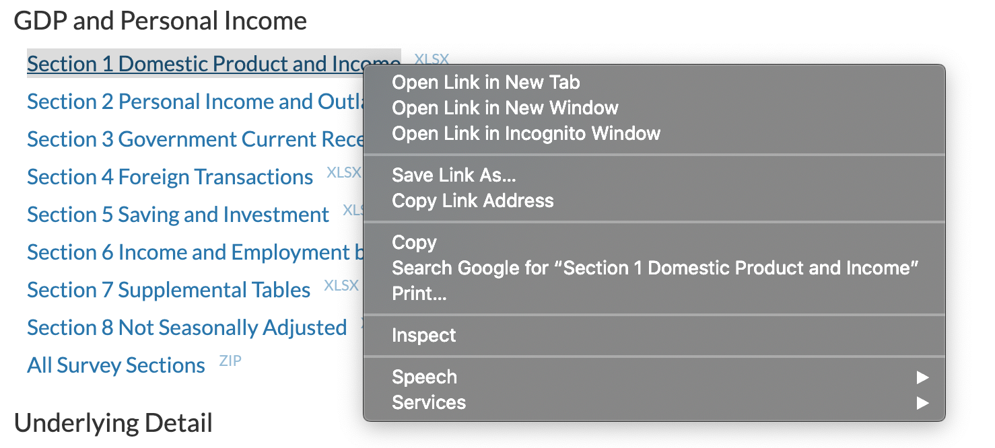The width and height of the screenshot is (995, 448).
Task: Open Section 4 Foreign Transactions link
Action: [170, 177]
